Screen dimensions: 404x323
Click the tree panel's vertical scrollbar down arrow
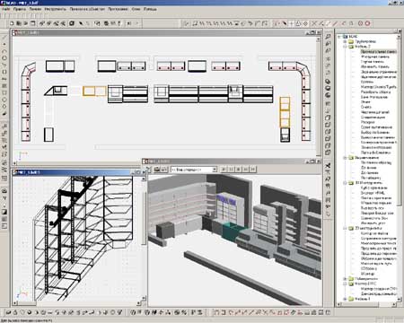click(399, 299)
